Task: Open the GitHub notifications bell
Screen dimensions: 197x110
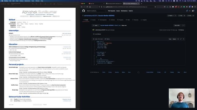Action: pyautogui.click(x=187, y=11)
